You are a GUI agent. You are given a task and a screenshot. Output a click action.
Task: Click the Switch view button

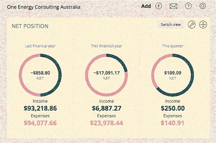(x=171, y=25)
